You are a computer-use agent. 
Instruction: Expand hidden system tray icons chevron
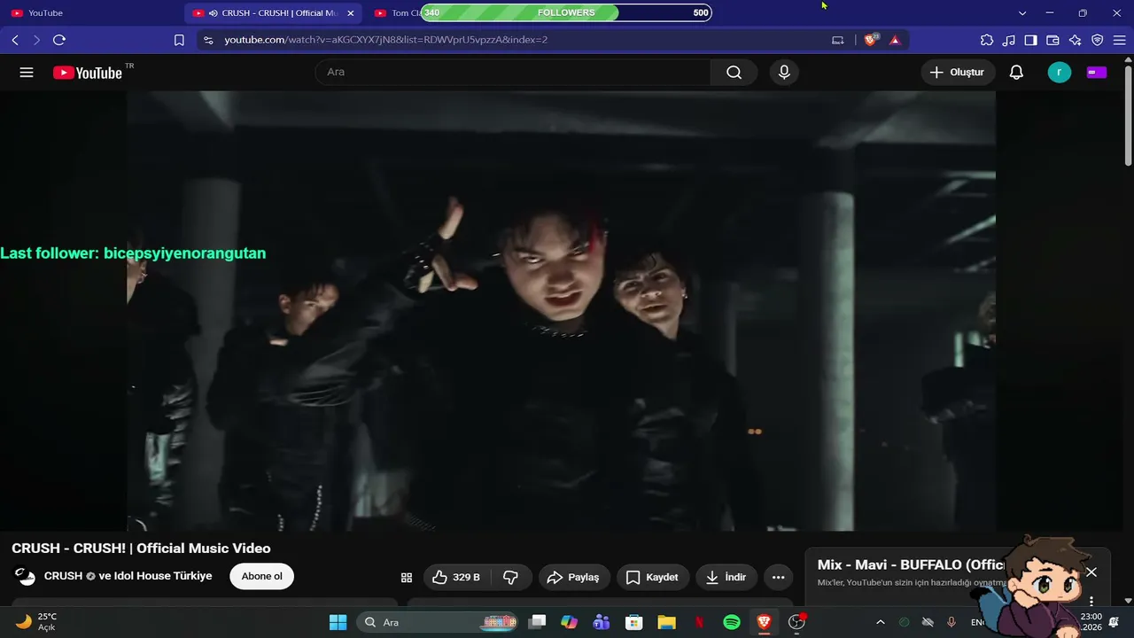(x=880, y=622)
